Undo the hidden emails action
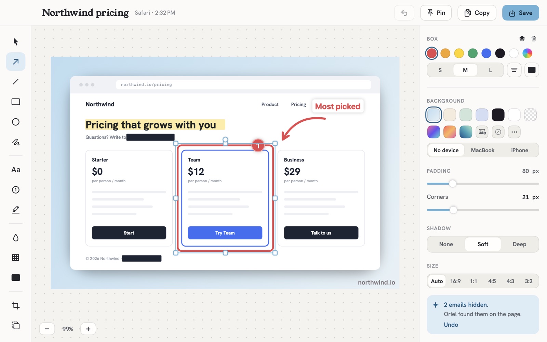Image resolution: width=547 pixels, height=342 pixels. [451, 325]
